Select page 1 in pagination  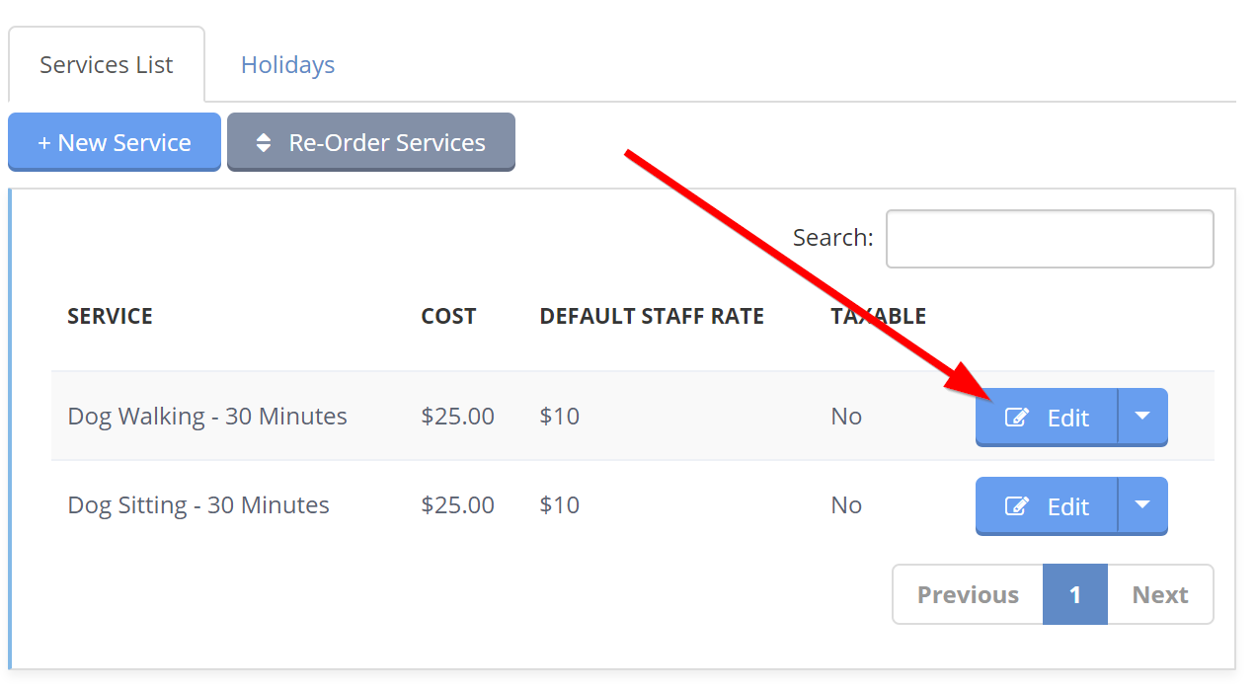coord(1075,594)
